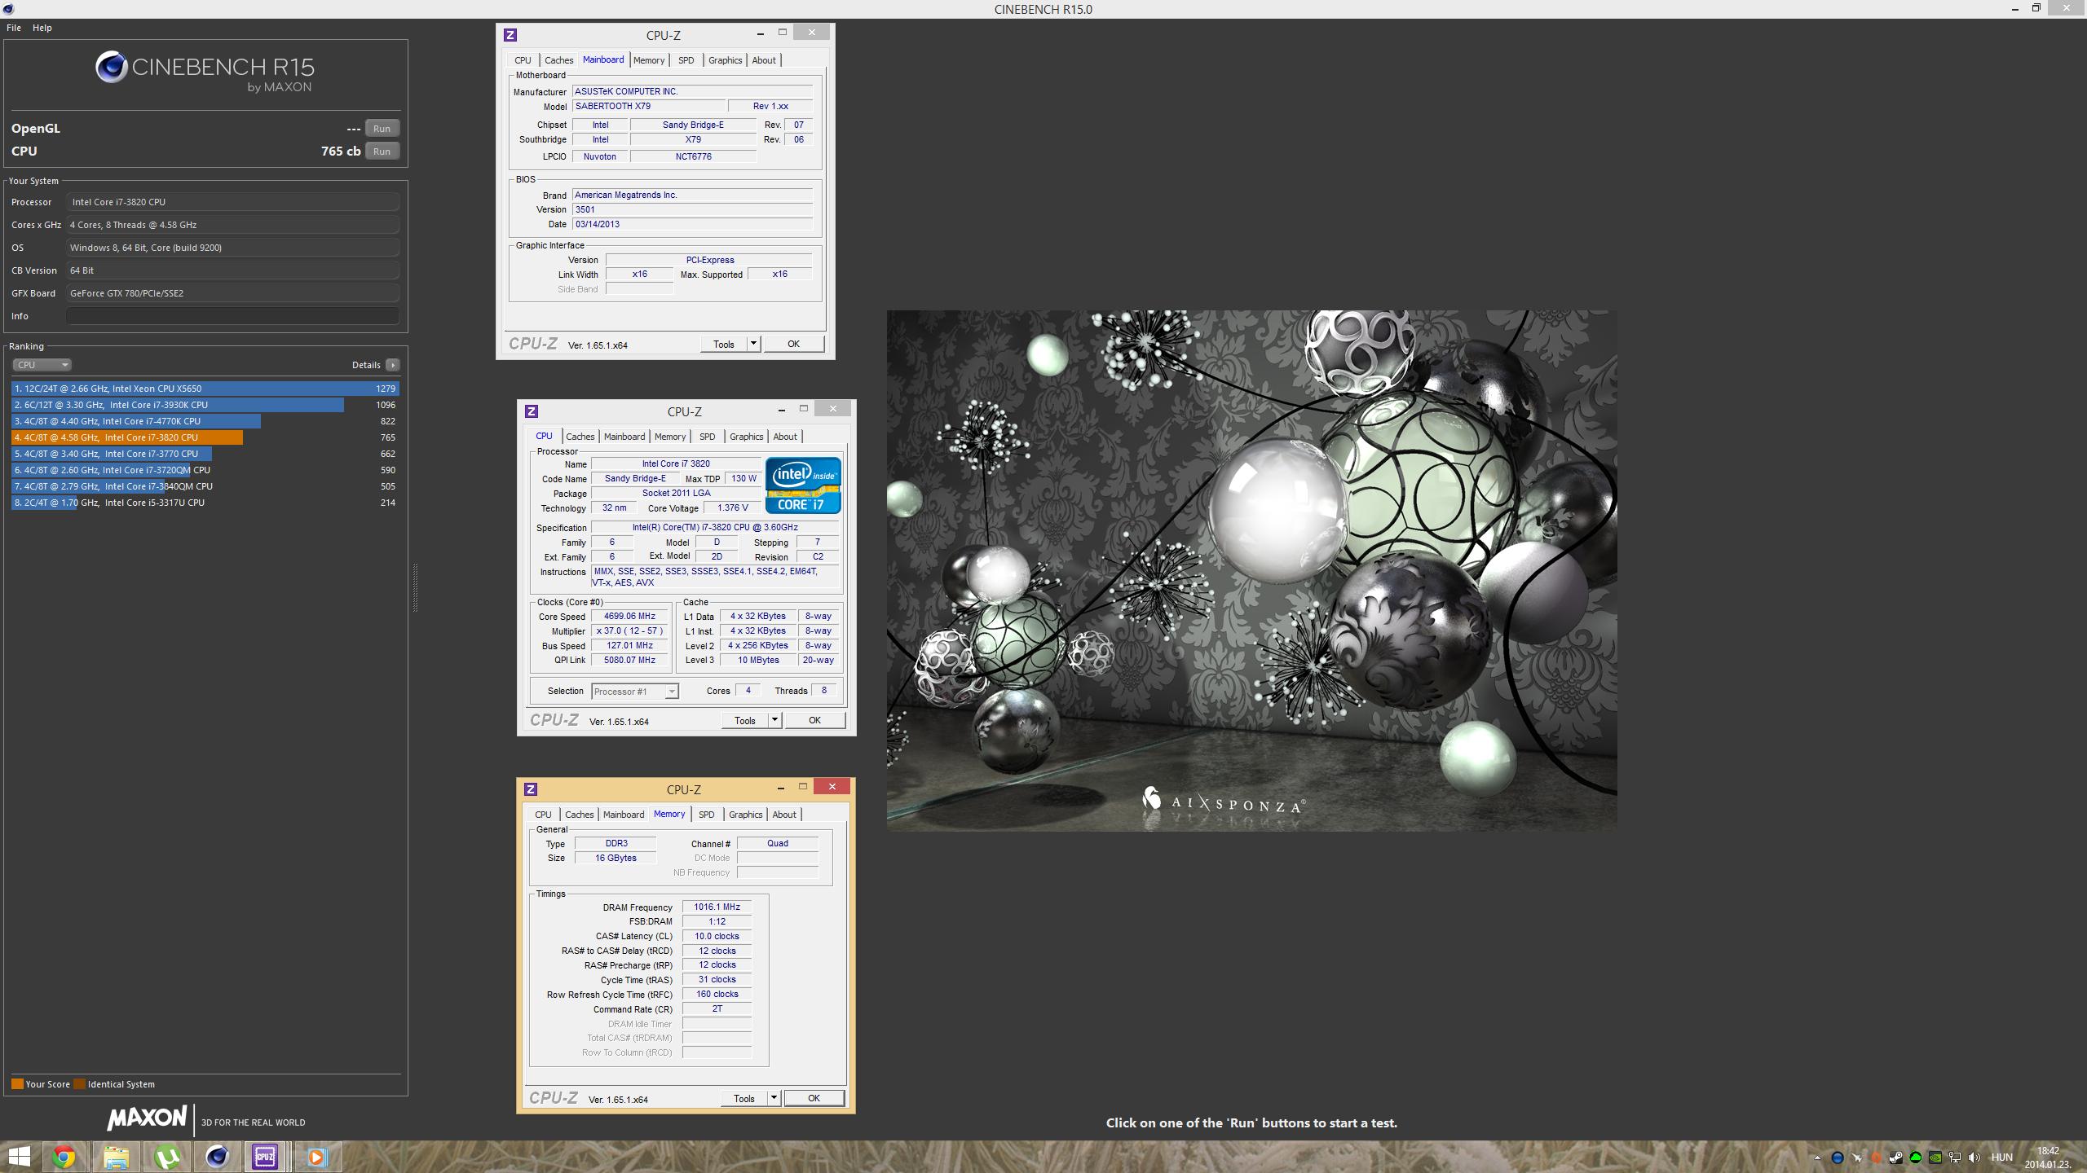Open the CPU ranking type dropdown
This screenshot has height=1173, width=2087.
(x=42, y=365)
